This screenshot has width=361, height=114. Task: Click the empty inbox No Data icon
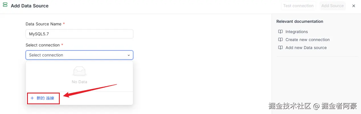[79, 71]
